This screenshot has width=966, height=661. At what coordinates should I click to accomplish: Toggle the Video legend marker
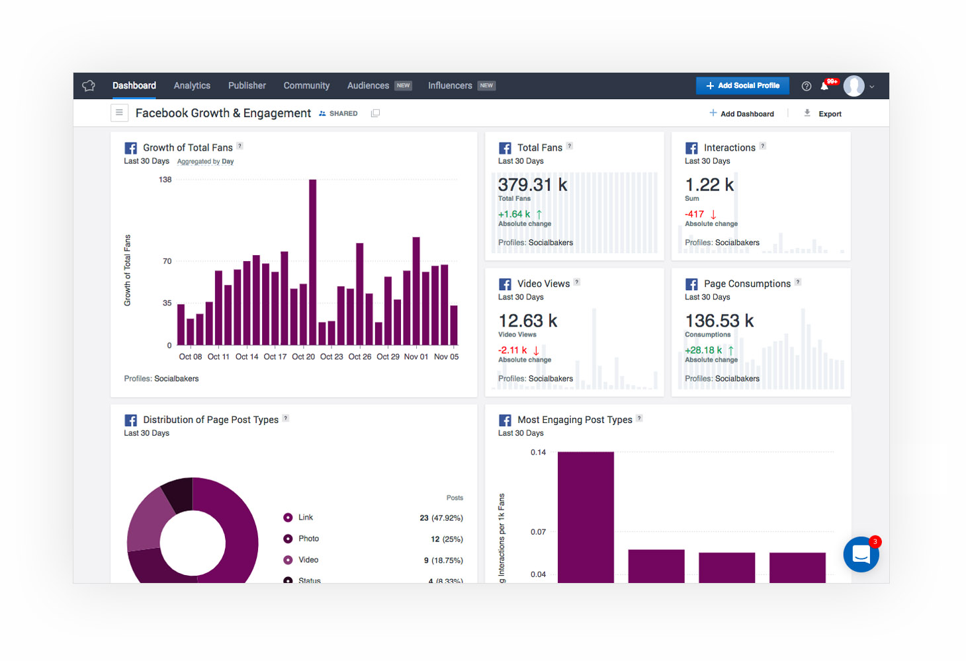[x=288, y=560]
